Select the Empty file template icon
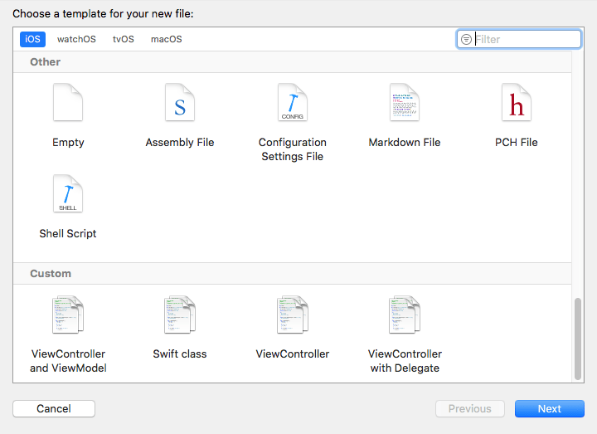Screen dimensions: 597x434 coord(68,103)
